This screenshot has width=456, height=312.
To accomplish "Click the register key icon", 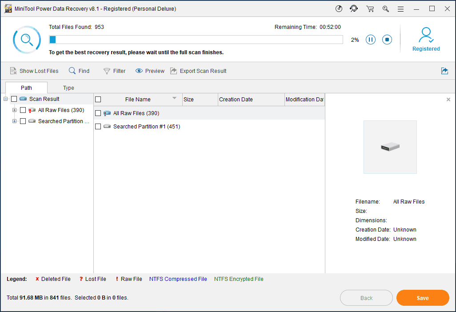I will tap(386, 9).
